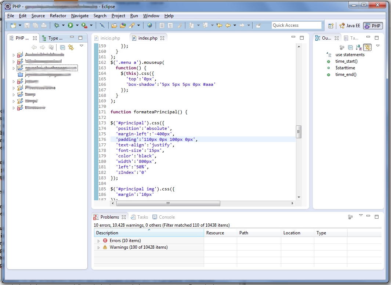Screen dimensions: 391x285
Task: Click the Print toolbar icon
Action: 44,25
